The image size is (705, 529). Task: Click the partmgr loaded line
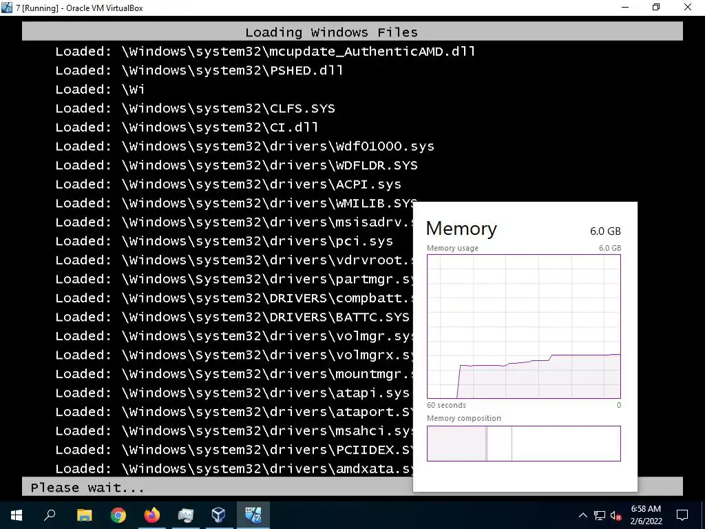point(234,279)
